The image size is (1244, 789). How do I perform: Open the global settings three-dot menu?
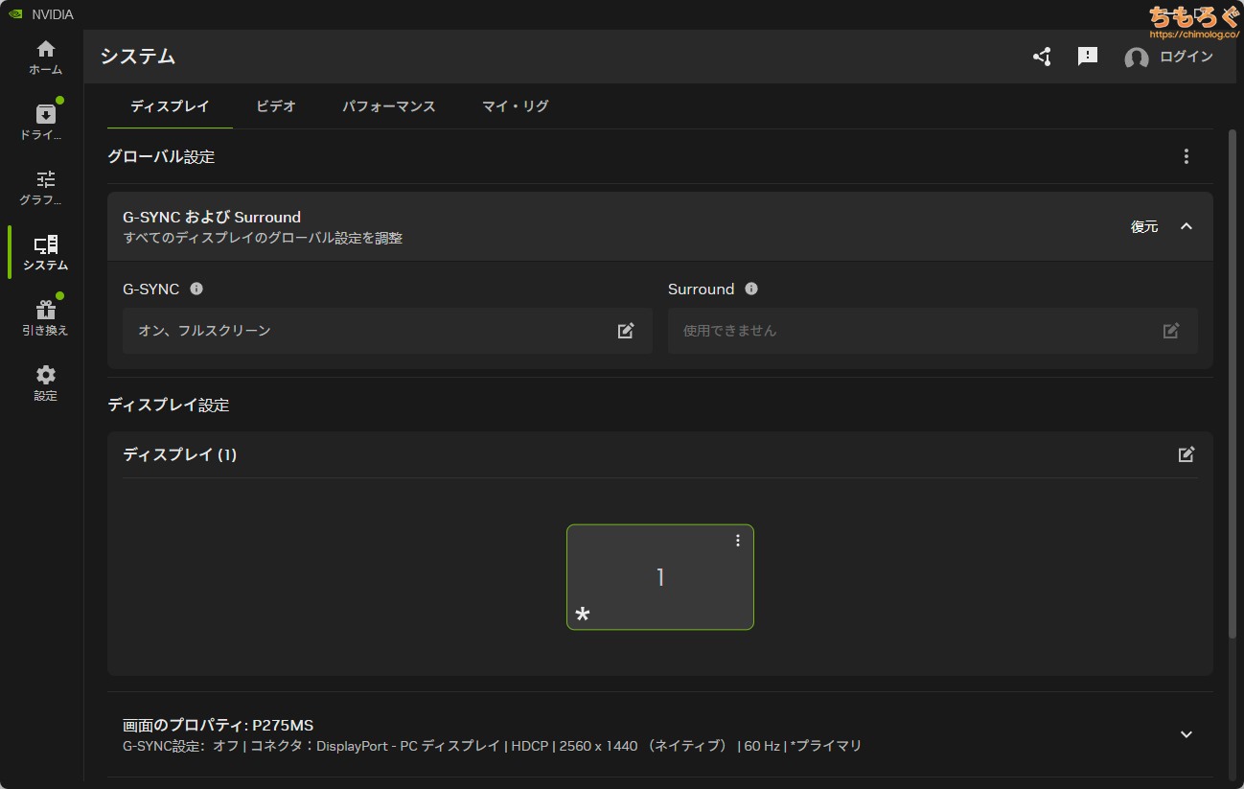click(1186, 156)
